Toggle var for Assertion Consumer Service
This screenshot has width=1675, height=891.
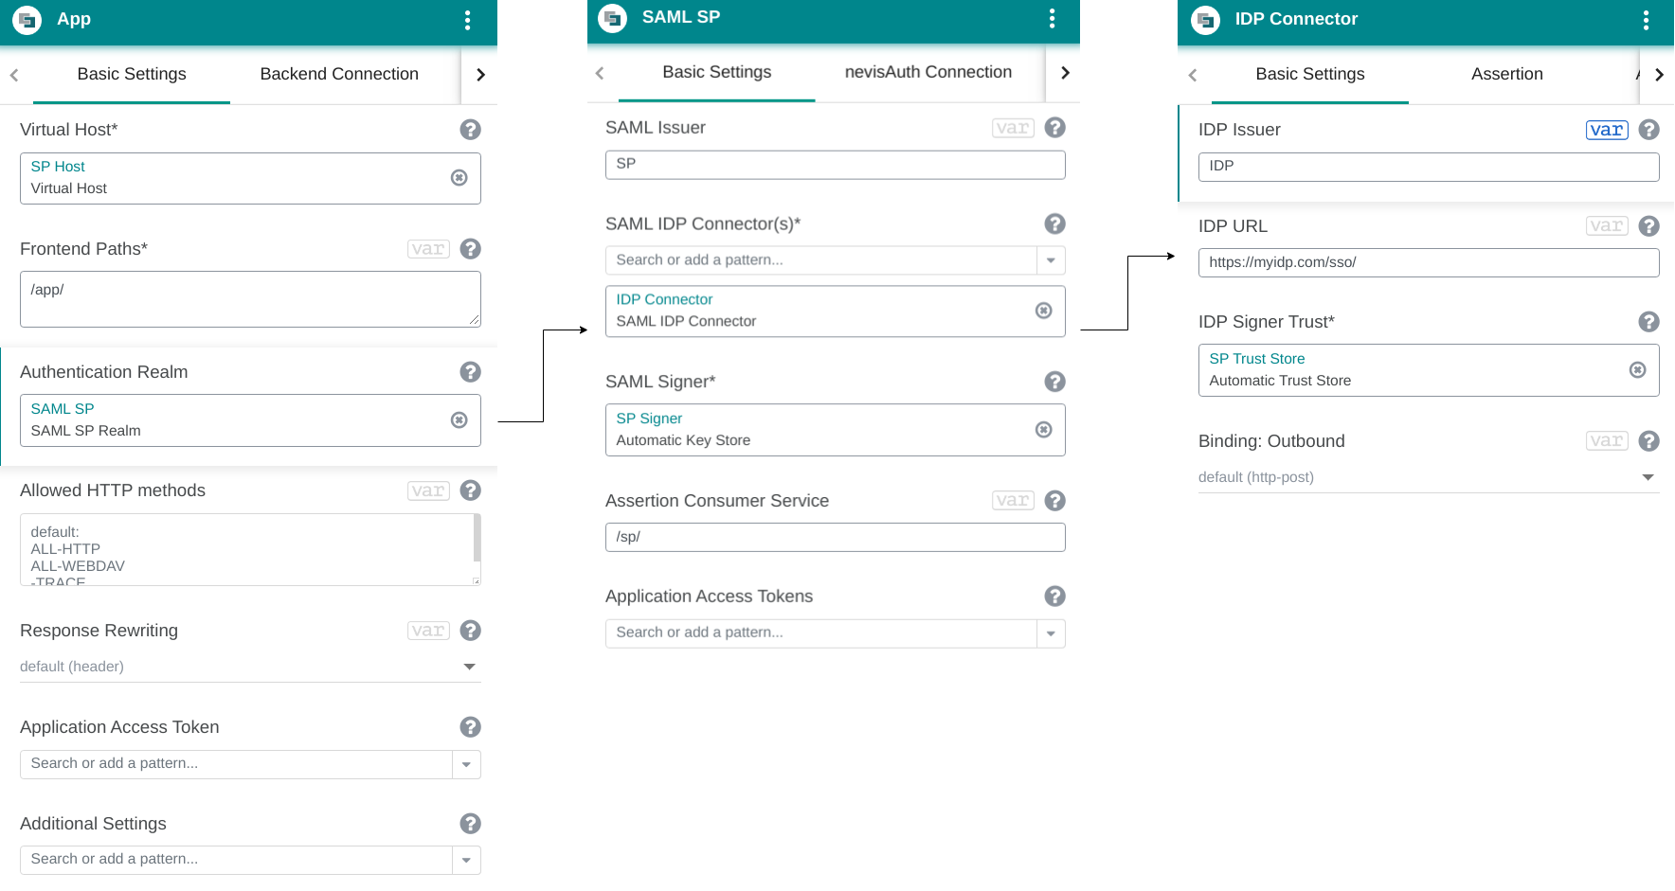1013,501
